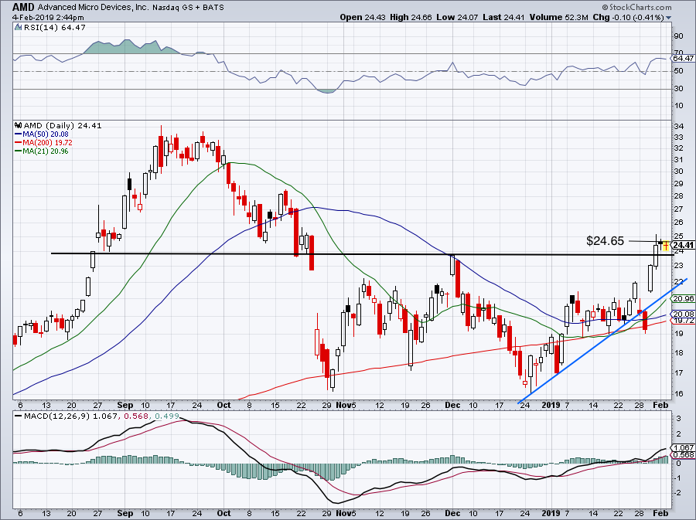This screenshot has height=520, width=696.
Task: Select the Low 24.07 value
Action: (x=457, y=17)
